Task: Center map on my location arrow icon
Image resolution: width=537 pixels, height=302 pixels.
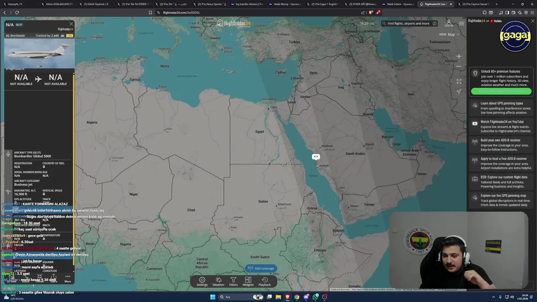Action: [459, 91]
